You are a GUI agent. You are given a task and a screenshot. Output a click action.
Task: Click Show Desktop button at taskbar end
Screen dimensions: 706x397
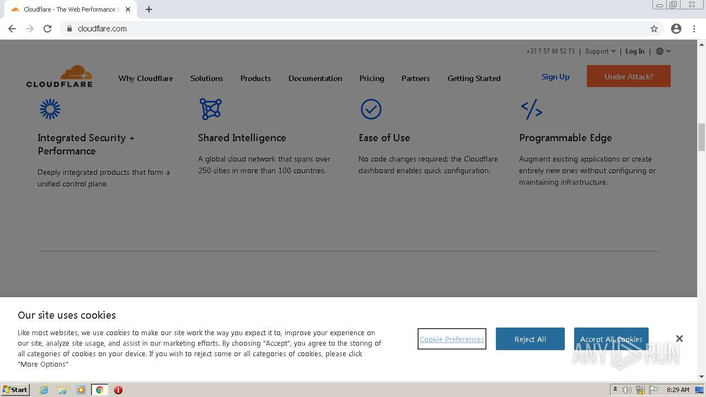[x=700, y=390]
